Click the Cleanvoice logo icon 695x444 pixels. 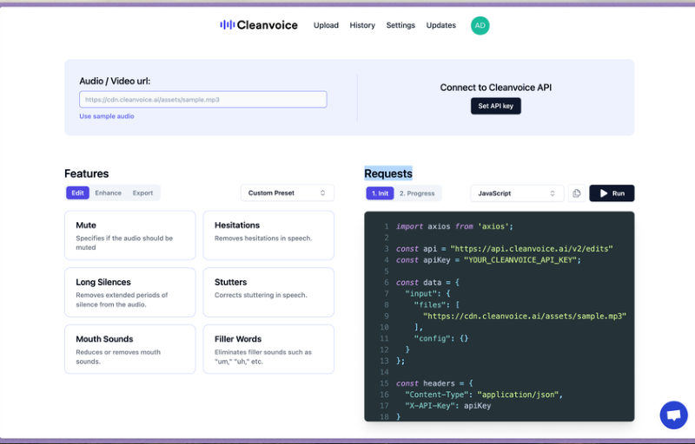coord(227,25)
